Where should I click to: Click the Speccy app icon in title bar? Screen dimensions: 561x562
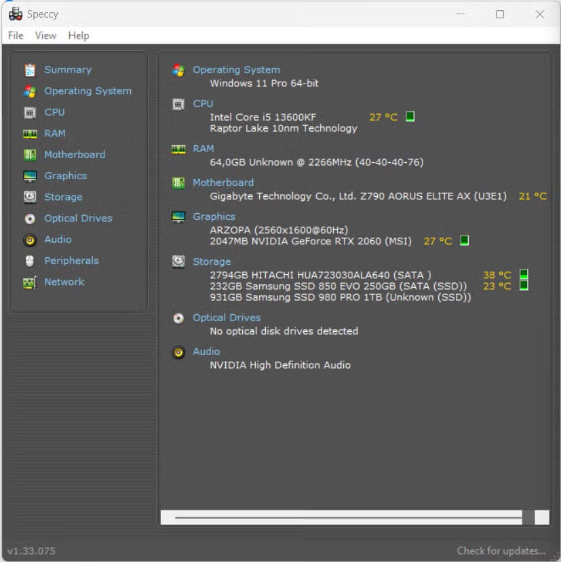16,14
